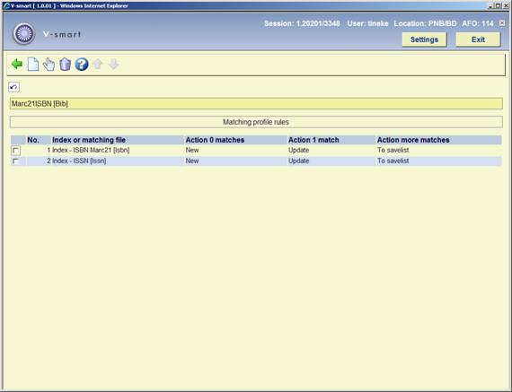
Task: Close session with small X near AFO
Action: point(502,23)
